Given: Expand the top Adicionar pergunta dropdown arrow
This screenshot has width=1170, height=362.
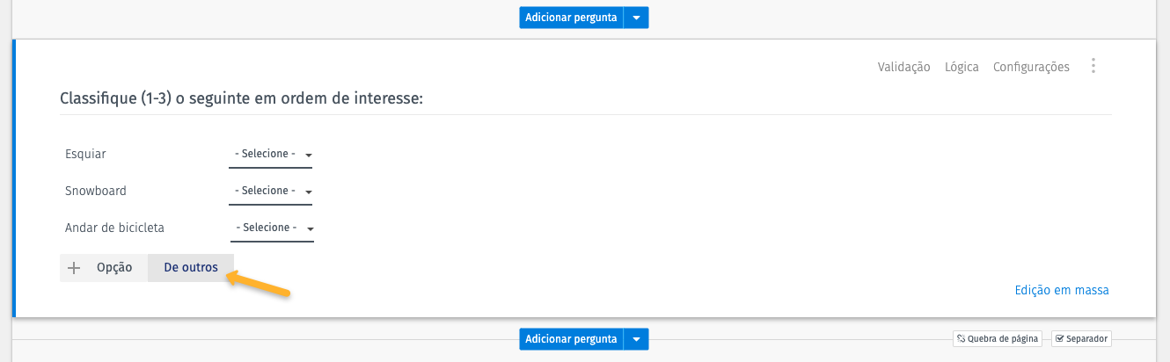Looking at the screenshot, I should pyautogui.click(x=636, y=17).
